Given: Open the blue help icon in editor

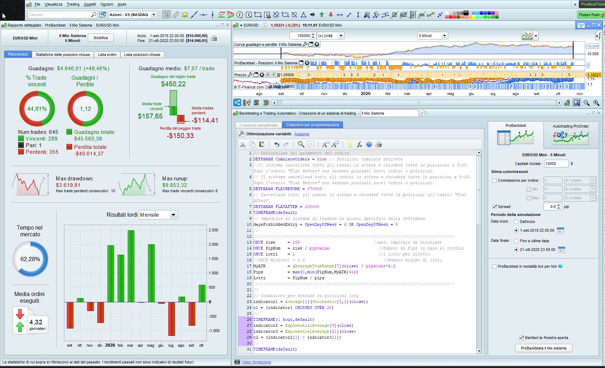Looking at the screenshot, I should [369, 144].
